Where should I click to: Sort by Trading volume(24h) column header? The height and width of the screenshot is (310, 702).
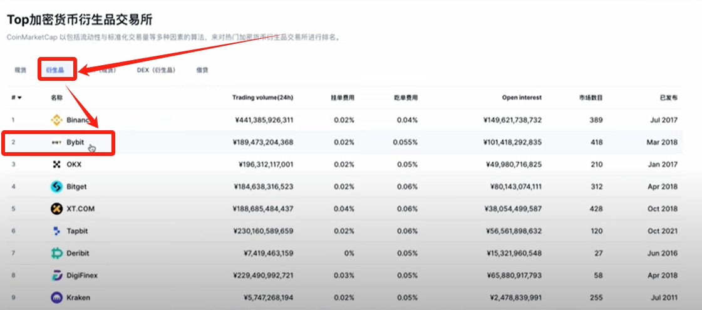(263, 97)
